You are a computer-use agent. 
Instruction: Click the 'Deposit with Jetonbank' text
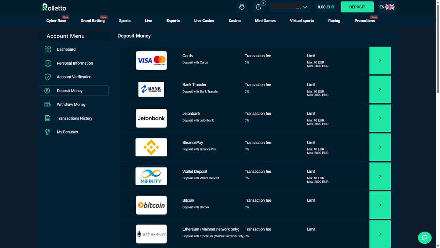[x=198, y=121]
